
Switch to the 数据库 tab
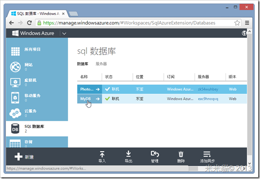point(82,64)
